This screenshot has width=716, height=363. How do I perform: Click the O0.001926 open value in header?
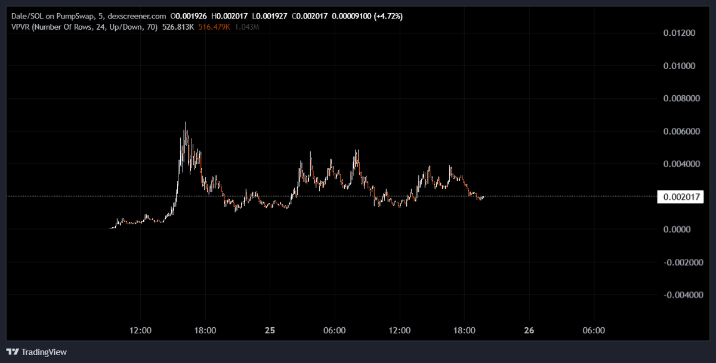click(x=189, y=17)
